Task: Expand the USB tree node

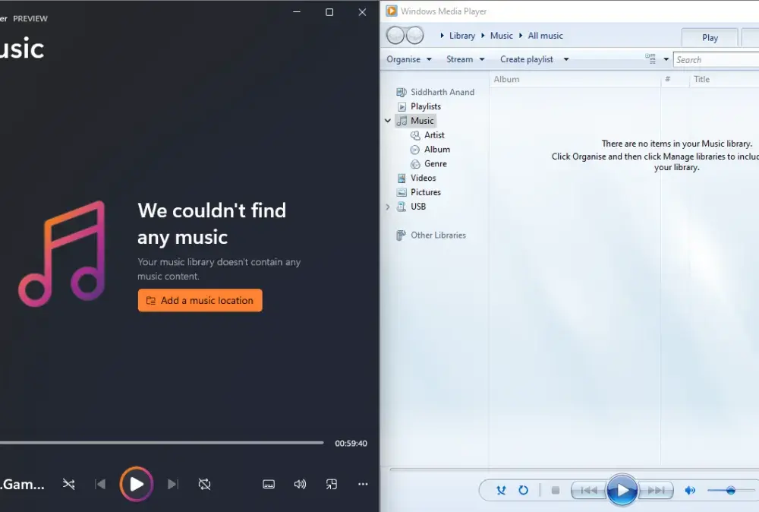Action: [388, 207]
